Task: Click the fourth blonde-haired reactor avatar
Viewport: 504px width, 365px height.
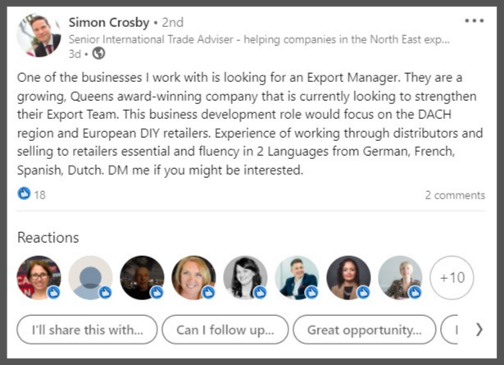Action: click(x=193, y=277)
